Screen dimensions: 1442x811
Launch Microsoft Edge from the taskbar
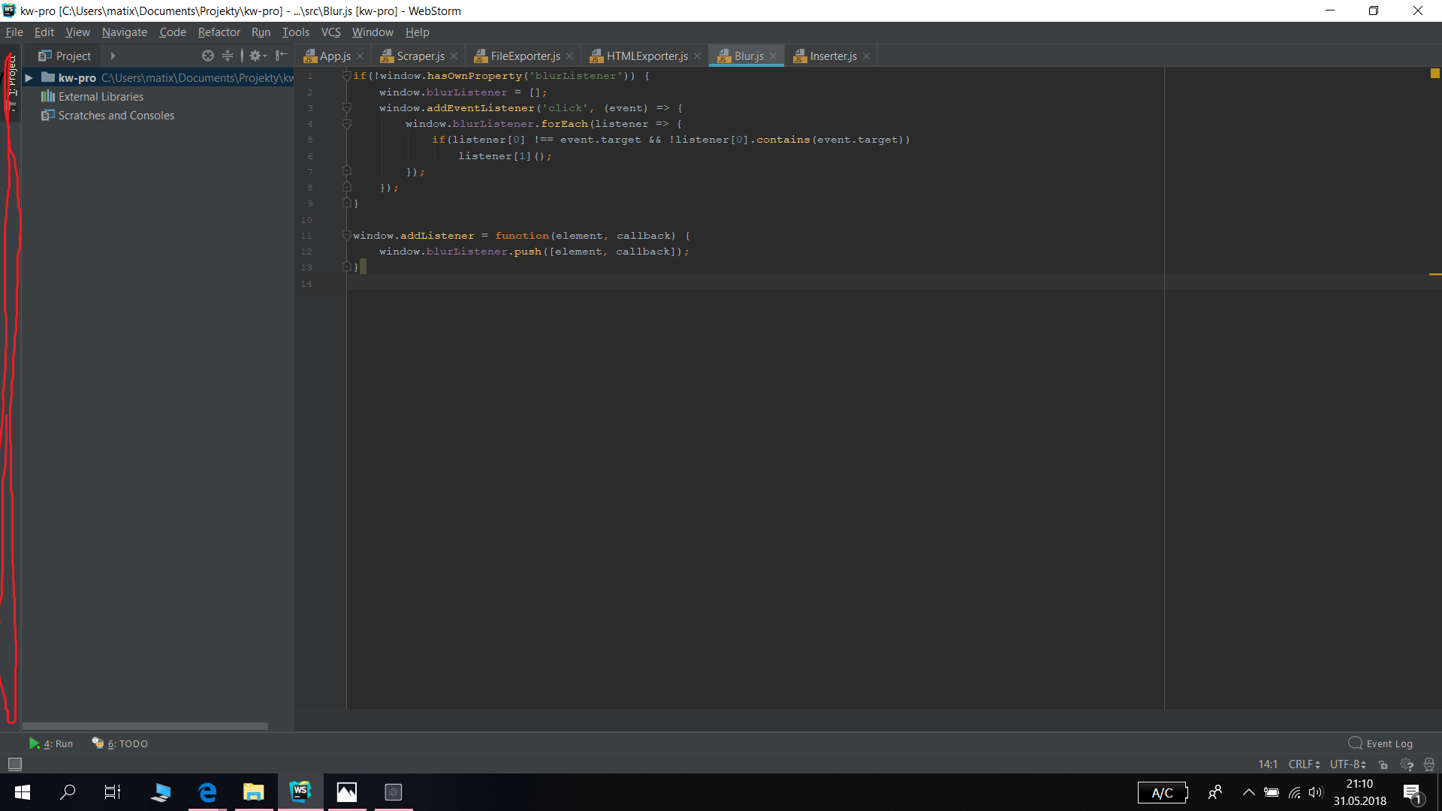coord(207,791)
